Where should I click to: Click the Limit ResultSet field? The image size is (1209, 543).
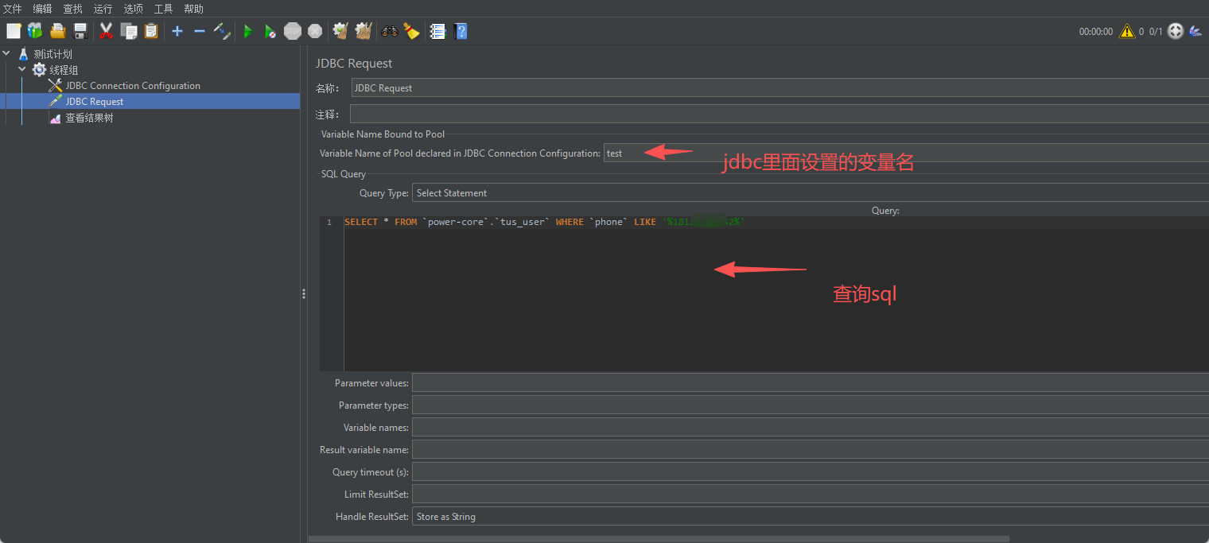810,494
